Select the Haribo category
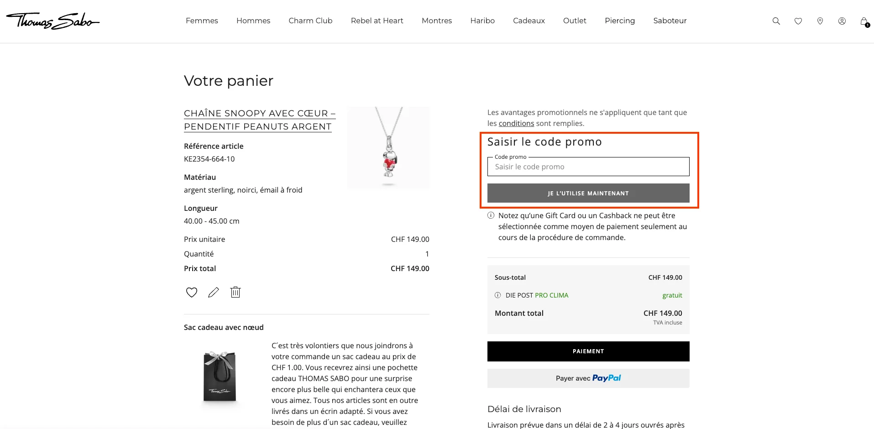This screenshot has width=874, height=429. 482,21
